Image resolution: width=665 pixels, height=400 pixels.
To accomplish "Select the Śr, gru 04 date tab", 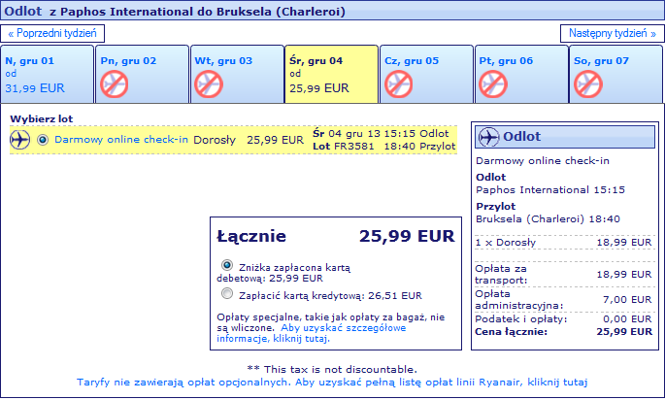I will [x=332, y=74].
